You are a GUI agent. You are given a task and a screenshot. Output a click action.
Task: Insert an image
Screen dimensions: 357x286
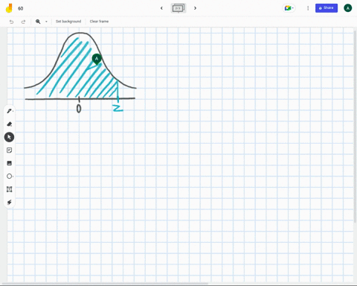(x=10, y=163)
